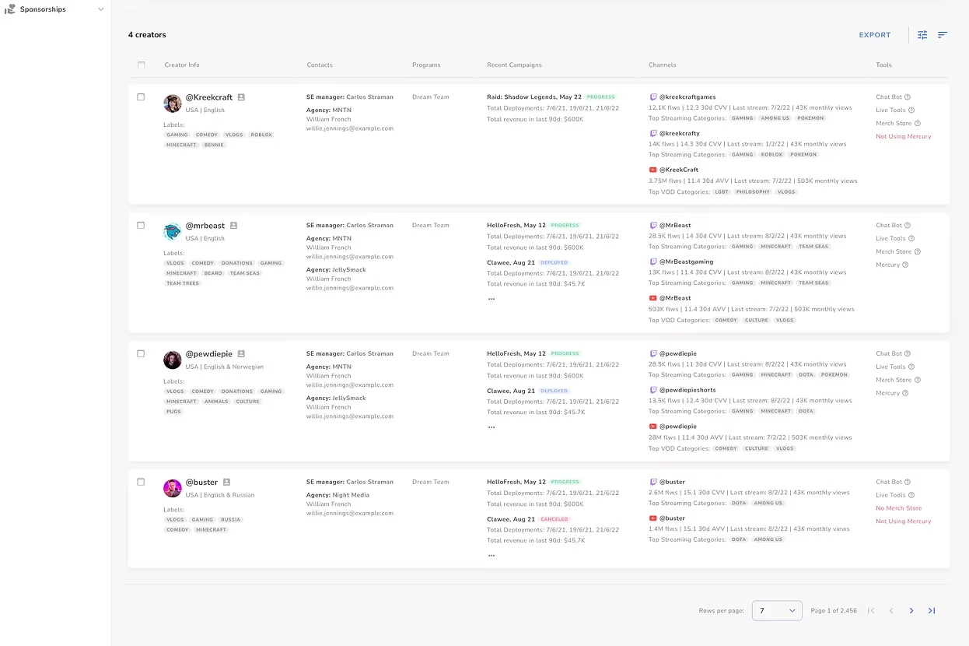Click the 4 creators heading
Viewport: 969px width, 646px height.
coord(147,35)
